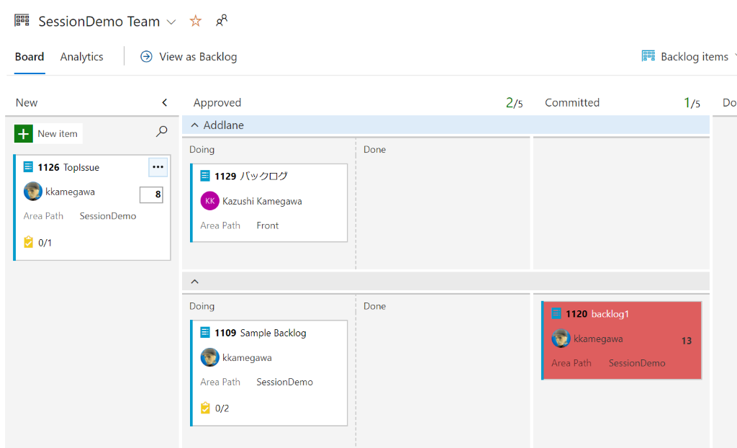737x448 pixels.
Task: Open search magnifier in New column
Action: [x=162, y=131]
